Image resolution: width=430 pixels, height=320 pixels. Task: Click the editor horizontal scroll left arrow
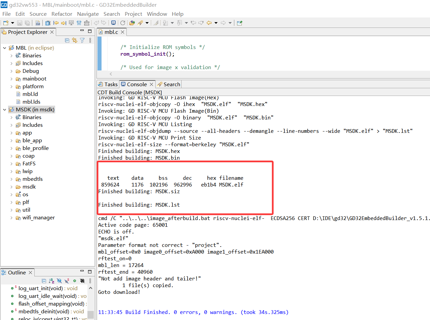[111, 74]
